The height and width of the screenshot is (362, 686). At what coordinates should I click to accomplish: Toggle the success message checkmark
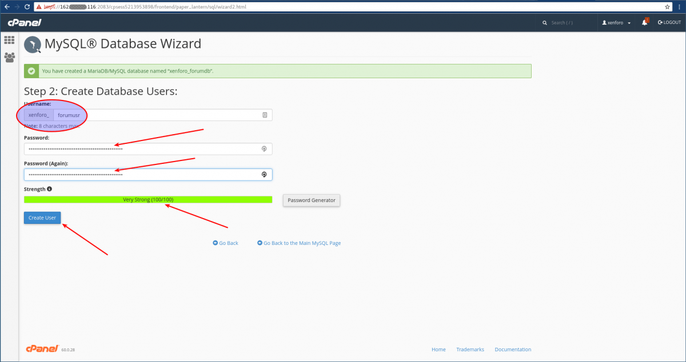31,71
